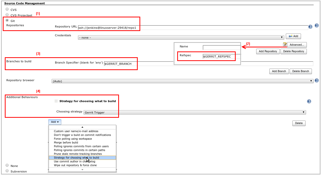321x175 pixels.
Task: Click the Branches to build label
Action: (x=19, y=61)
